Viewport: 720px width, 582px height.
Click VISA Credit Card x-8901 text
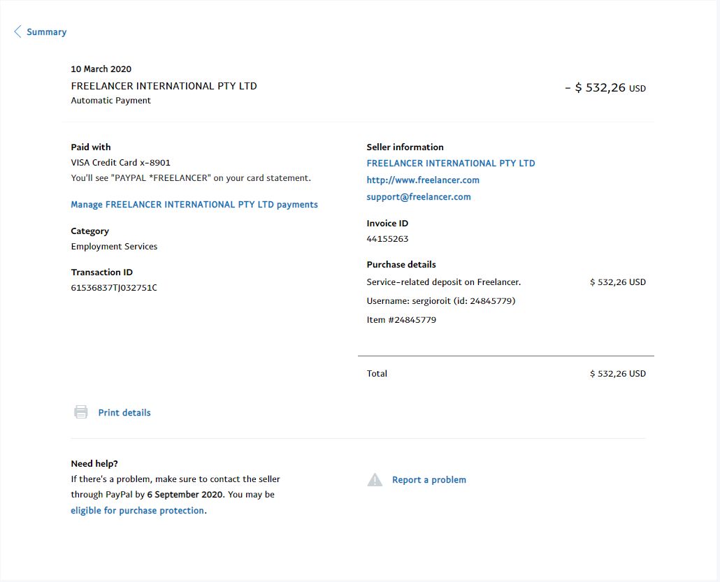121,163
